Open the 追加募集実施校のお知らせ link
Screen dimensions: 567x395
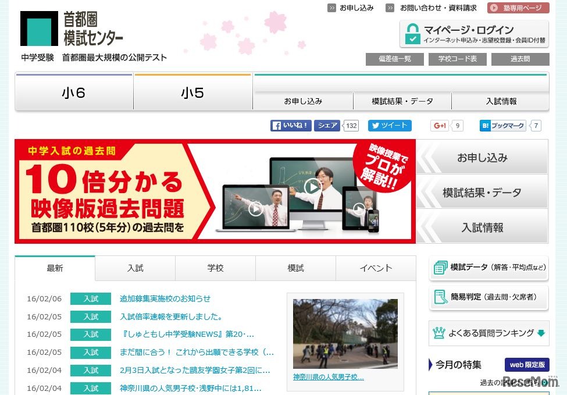(165, 298)
